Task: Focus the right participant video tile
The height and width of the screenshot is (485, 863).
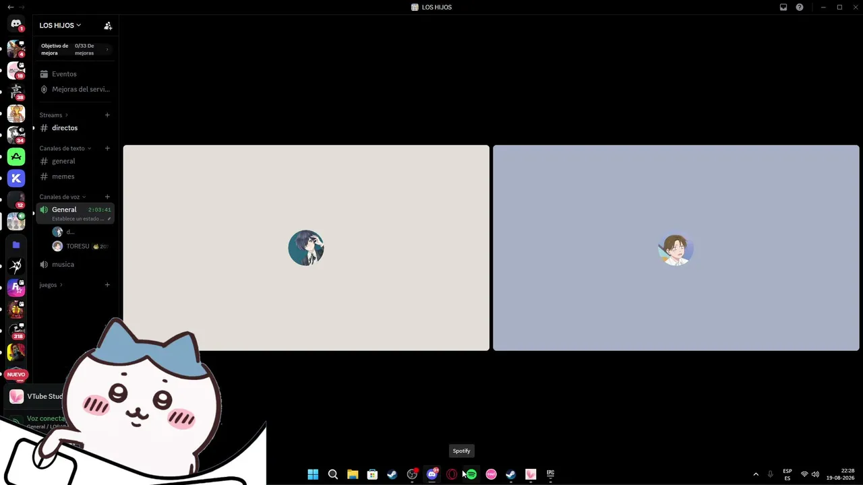Action: coord(676,248)
